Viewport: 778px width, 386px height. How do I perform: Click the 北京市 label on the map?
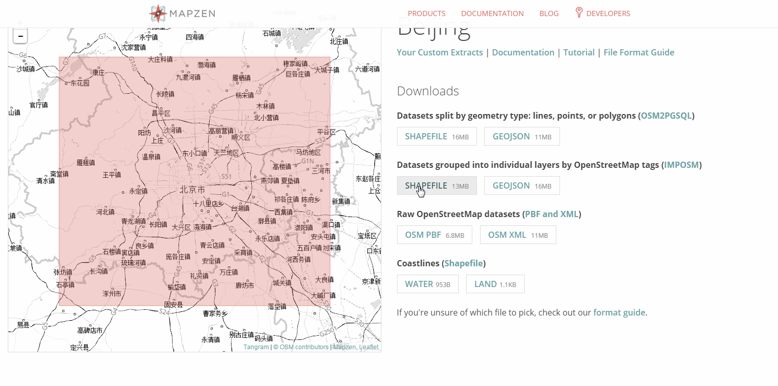193,190
